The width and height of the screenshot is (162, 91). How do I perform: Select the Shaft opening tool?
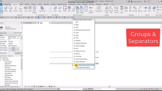[126, 9]
